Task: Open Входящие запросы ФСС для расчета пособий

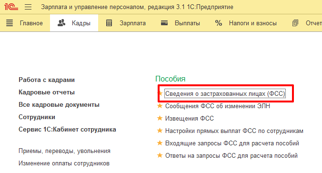Action: pyautogui.click(x=232, y=143)
